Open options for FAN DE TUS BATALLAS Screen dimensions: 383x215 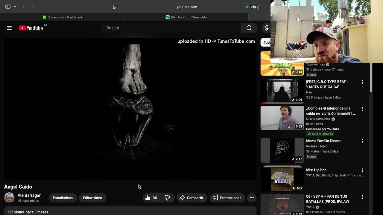(x=362, y=197)
